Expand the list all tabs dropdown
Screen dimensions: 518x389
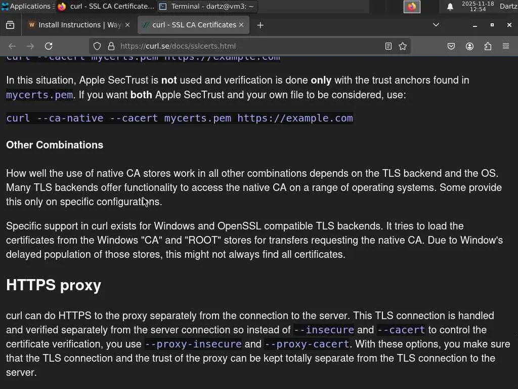436,25
